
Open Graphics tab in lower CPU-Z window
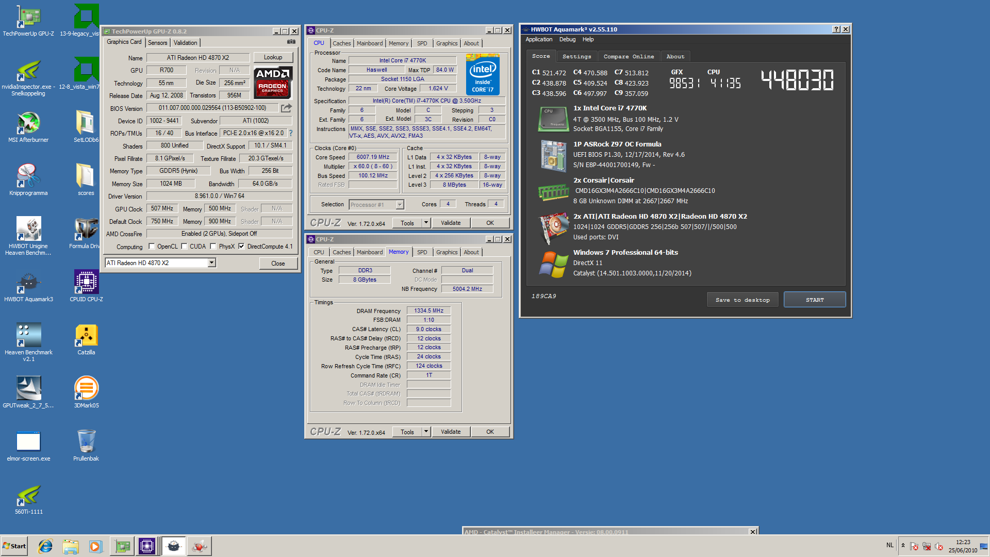tap(447, 252)
